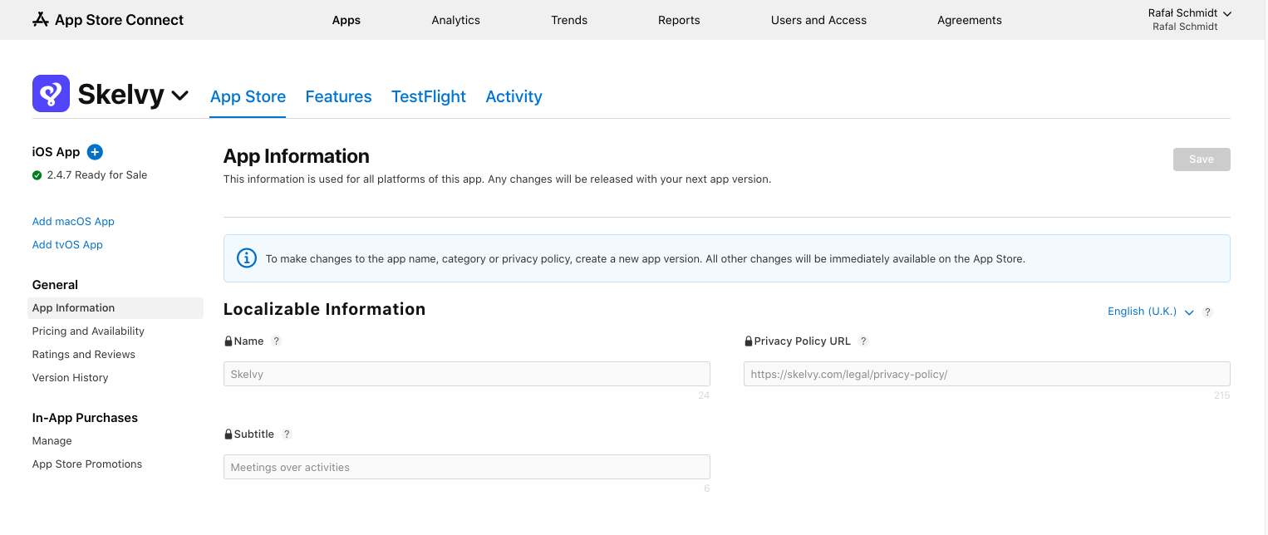The image size is (1268, 535).
Task: Click the iOS App sidebar heading
Action: (56, 152)
